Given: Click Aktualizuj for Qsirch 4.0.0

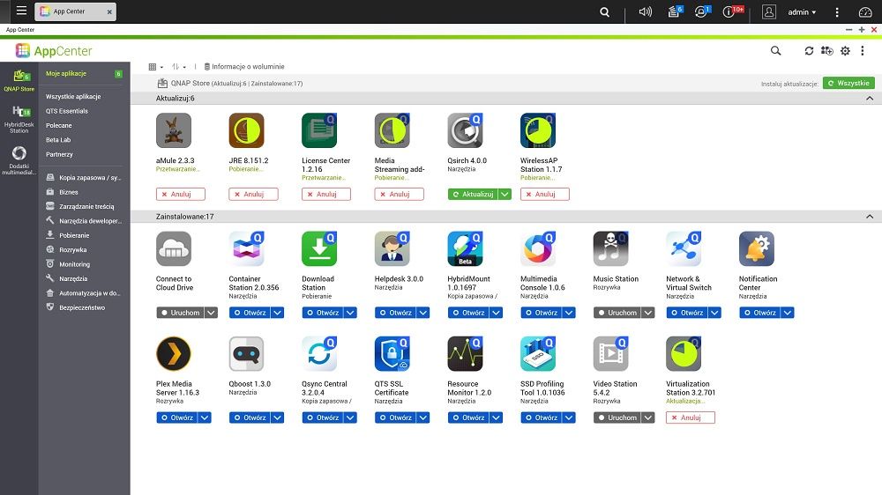Looking at the screenshot, I should click(x=473, y=195).
